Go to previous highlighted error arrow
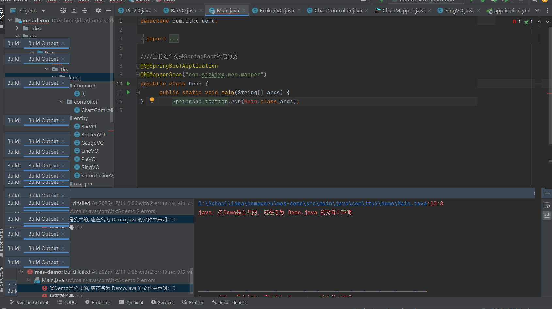Viewport: 552px width, 309px height. point(539,22)
